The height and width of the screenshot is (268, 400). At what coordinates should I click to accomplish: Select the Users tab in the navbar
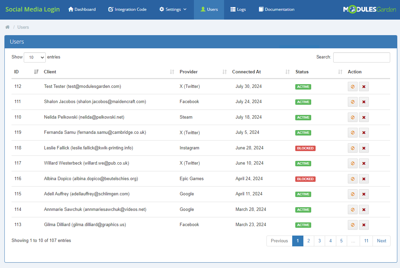tap(209, 9)
